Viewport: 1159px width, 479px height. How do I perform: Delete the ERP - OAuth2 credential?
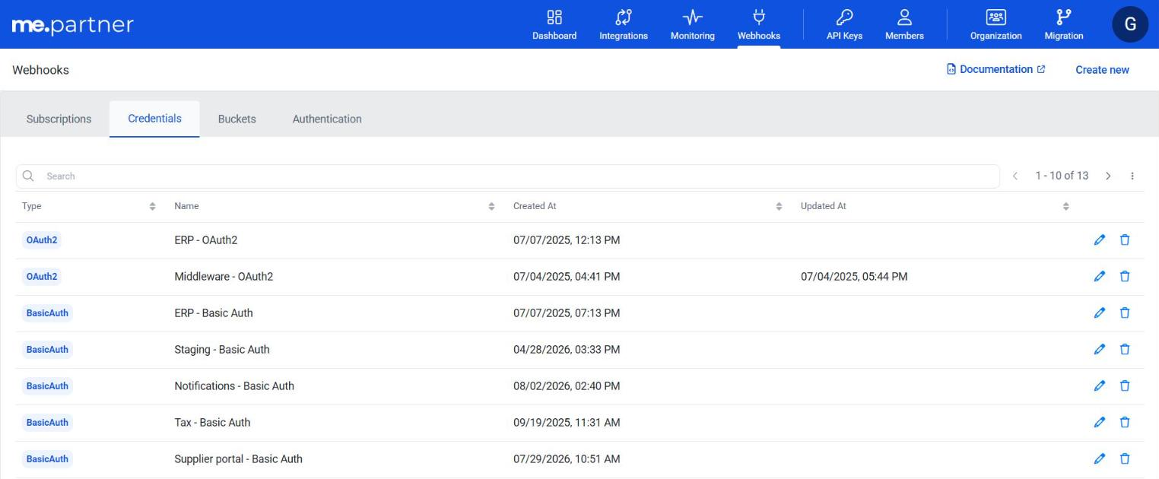coord(1125,240)
